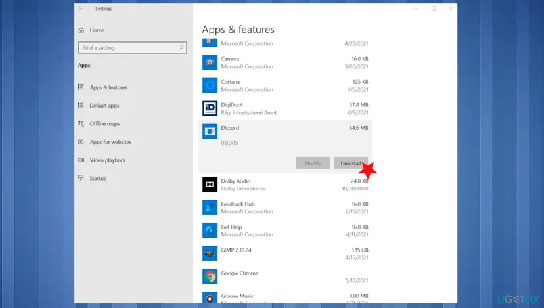Select Feedback Hub in the list
The height and width of the screenshot is (308, 544).
(x=238, y=204)
